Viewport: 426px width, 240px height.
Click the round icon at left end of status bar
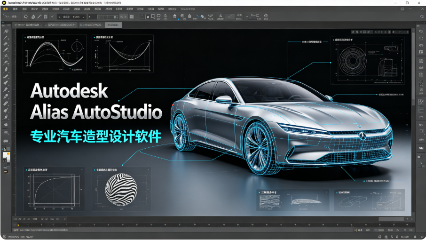[x=4, y=237]
